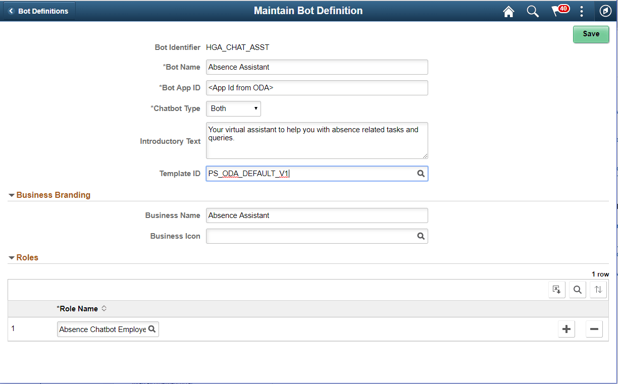The height and width of the screenshot is (384, 618).
Task: Open the Home icon in header
Action: (508, 11)
